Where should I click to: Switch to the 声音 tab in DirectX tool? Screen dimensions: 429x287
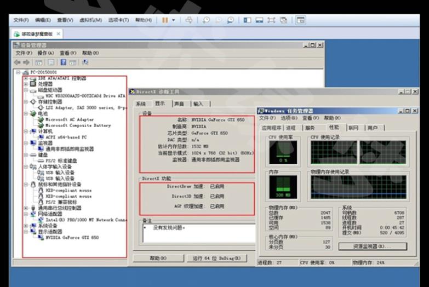[x=179, y=104]
